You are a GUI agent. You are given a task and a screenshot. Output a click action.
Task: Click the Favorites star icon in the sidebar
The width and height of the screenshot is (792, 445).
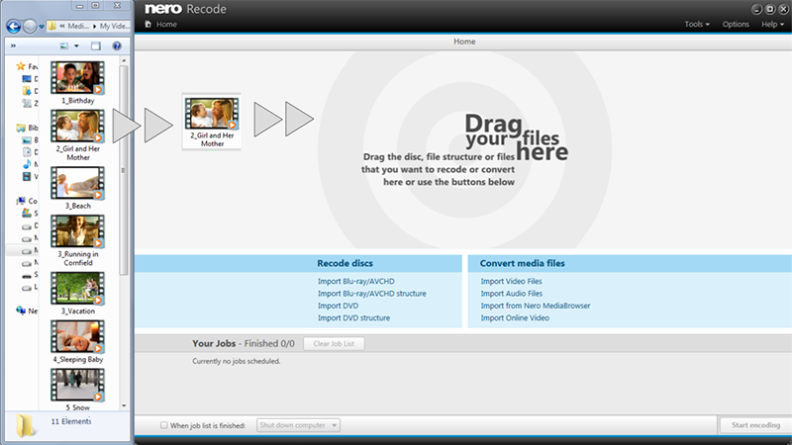pos(20,66)
